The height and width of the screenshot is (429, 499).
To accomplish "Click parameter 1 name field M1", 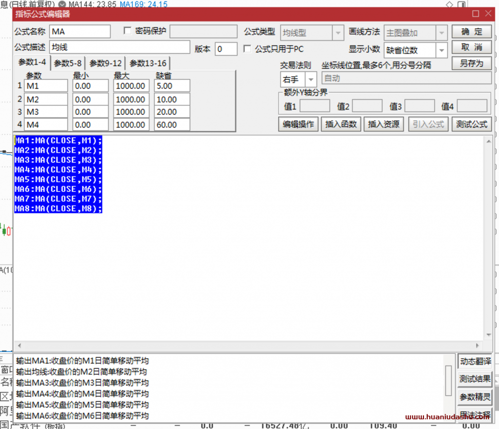I will (46, 86).
